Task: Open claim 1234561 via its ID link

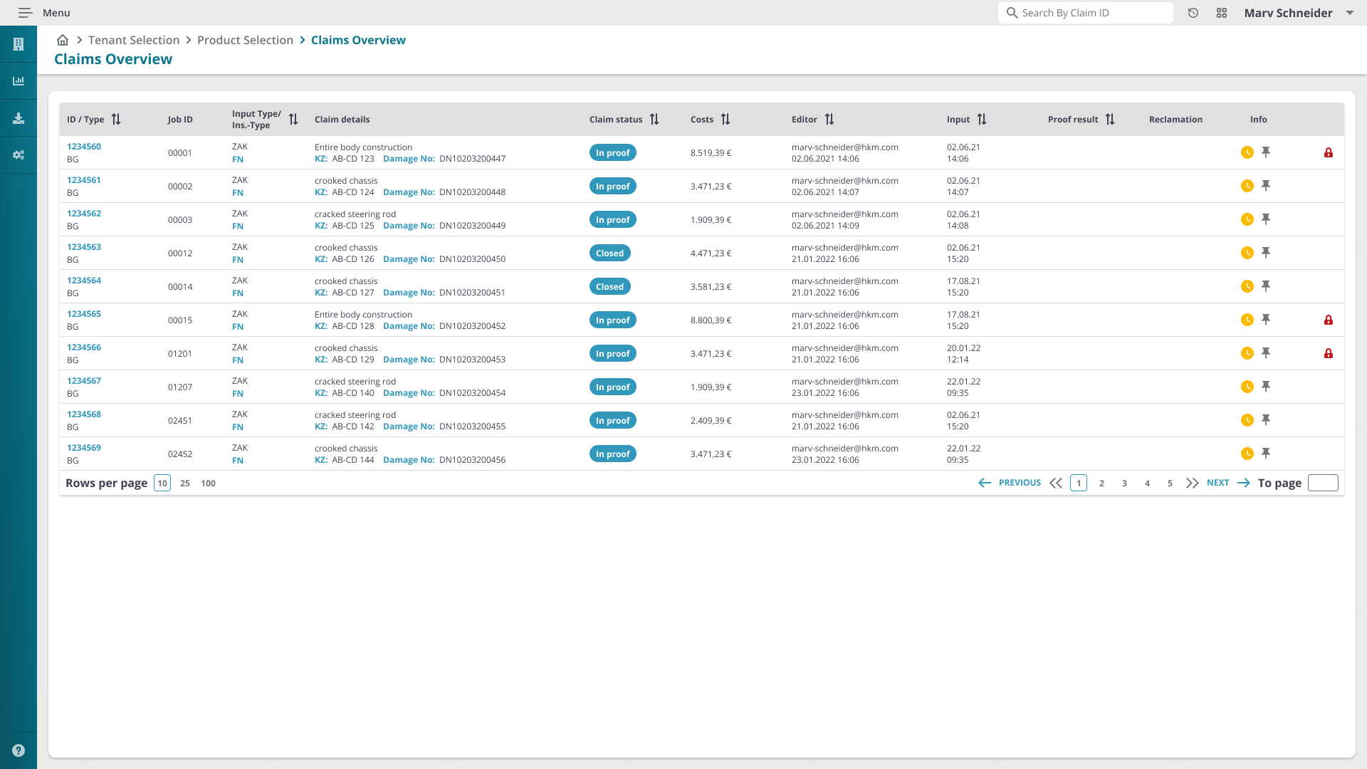Action: pyautogui.click(x=84, y=180)
